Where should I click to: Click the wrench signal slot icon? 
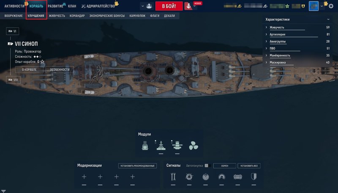173,177
